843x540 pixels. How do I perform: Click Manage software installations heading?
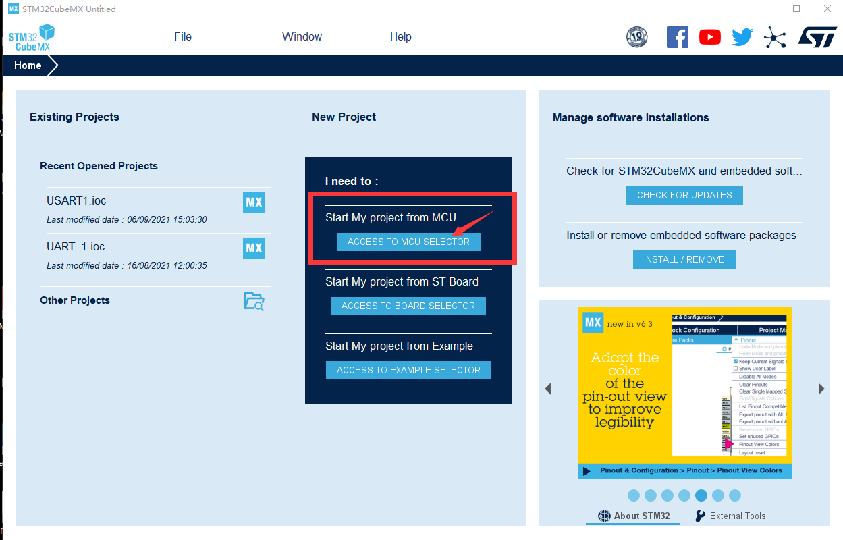tap(630, 117)
